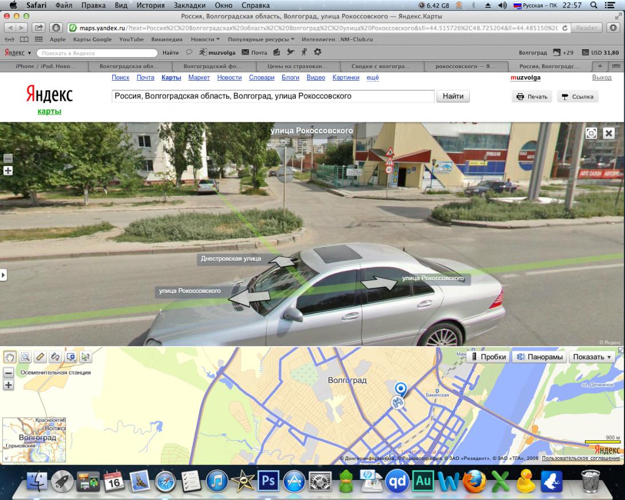The image size is (625, 500).
Task: Go toward Днестровская улица arrow in panorama
Action: tap(284, 261)
